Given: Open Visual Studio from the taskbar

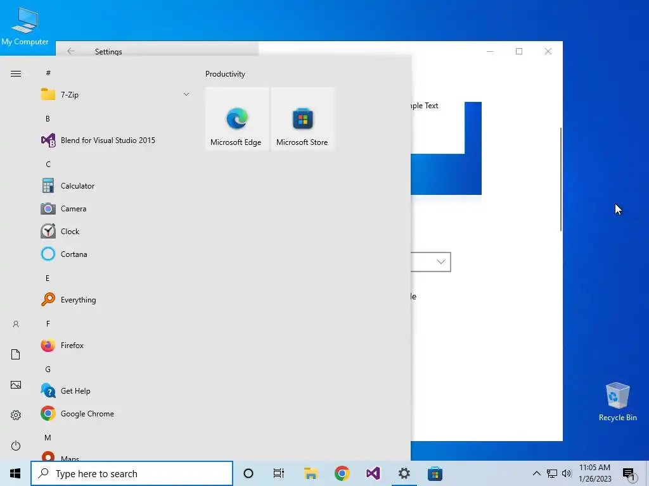Looking at the screenshot, I should [373, 473].
